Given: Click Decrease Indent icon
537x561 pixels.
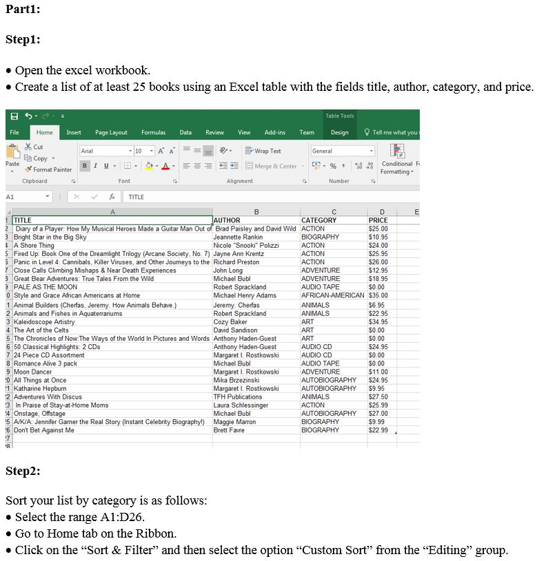Looking at the screenshot, I should coord(223,166).
